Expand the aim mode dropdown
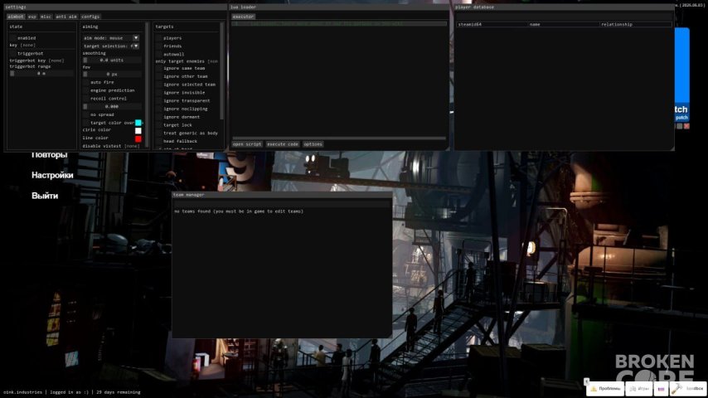708x398 pixels. pos(110,38)
